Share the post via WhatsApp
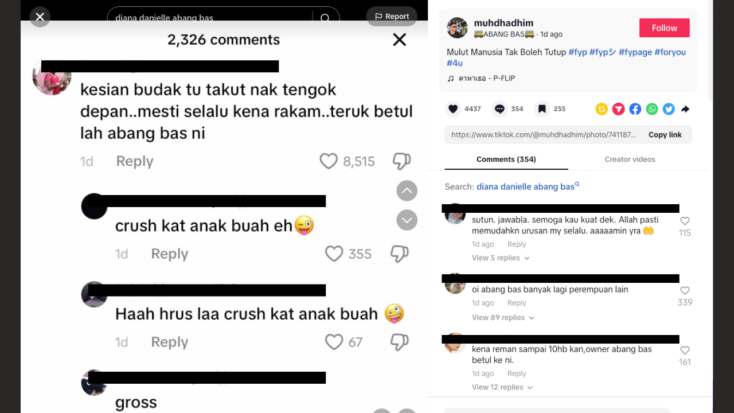 pos(652,109)
